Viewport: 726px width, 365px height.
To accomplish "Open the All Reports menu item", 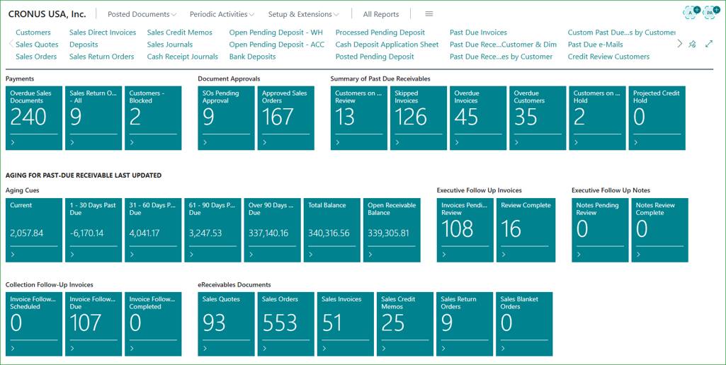I will pyautogui.click(x=380, y=14).
